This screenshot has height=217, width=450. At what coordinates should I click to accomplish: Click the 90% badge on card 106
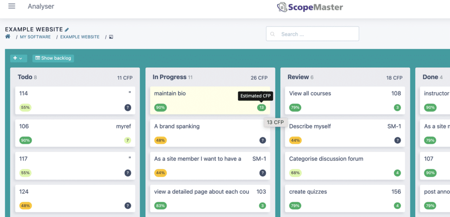tap(25, 141)
